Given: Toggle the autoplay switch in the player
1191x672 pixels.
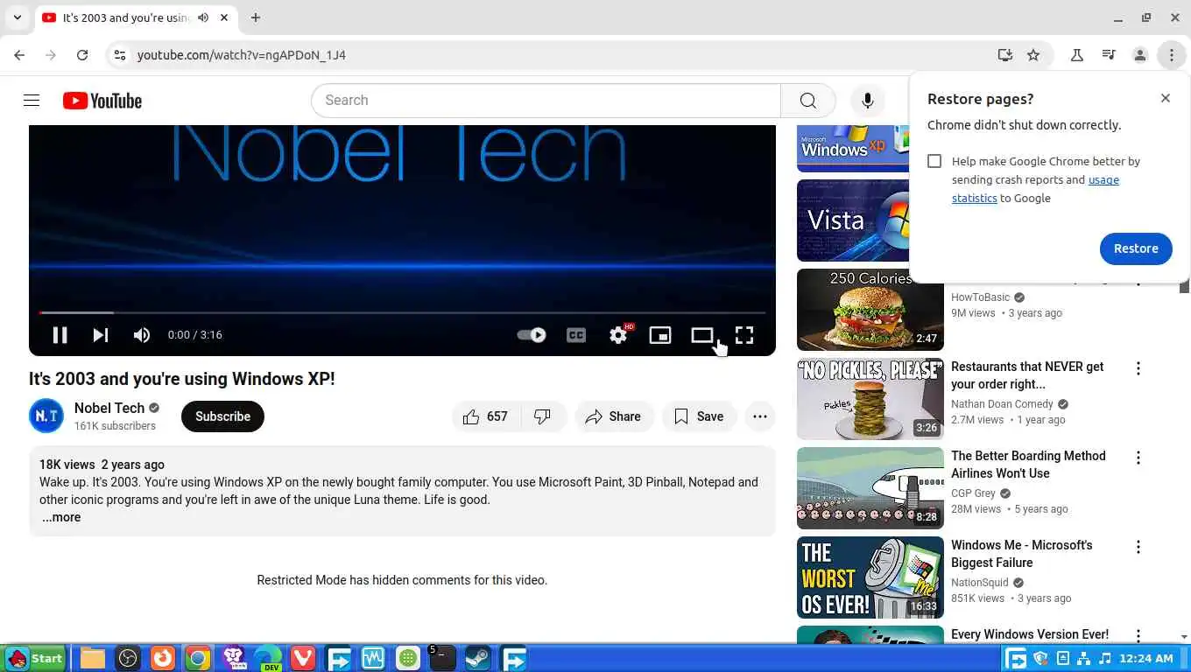Looking at the screenshot, I should coord(532,335).
